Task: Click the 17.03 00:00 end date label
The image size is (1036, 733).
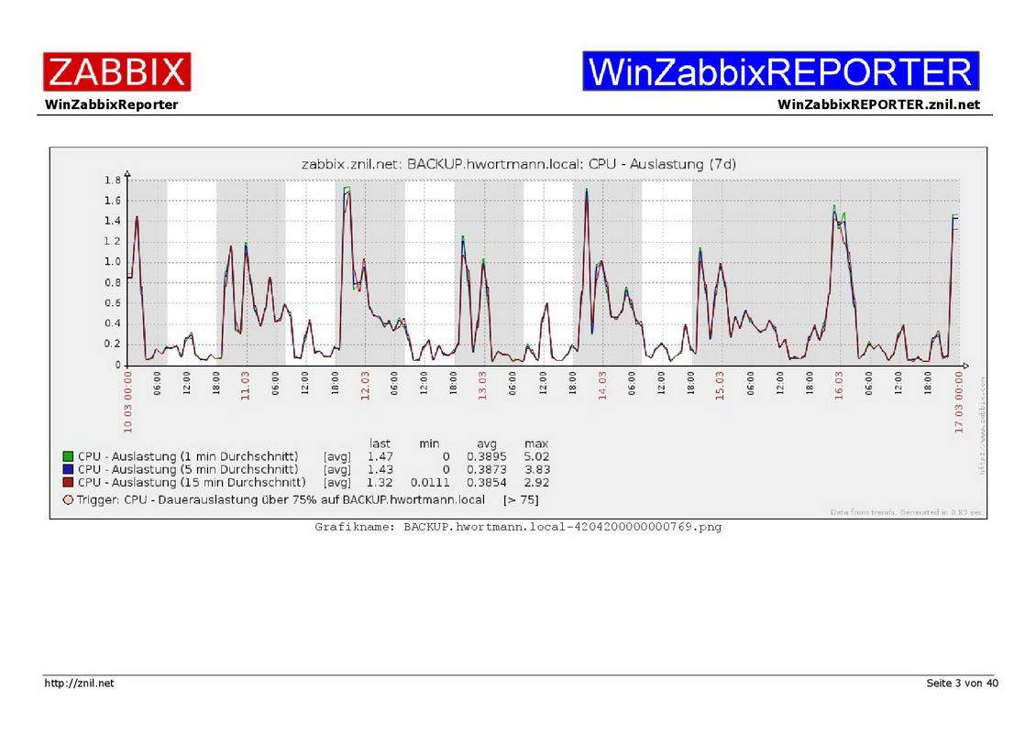Action: (959, 401)
